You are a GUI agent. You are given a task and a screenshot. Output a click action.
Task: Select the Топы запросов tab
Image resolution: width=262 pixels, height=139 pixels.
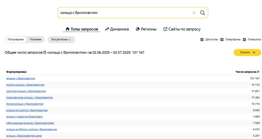[x=82, y=29]
